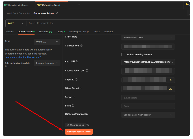This screenshot has height=139, width=193.
Task: Click pencil icon to rename Get Access Token
Action: point(57,13)
